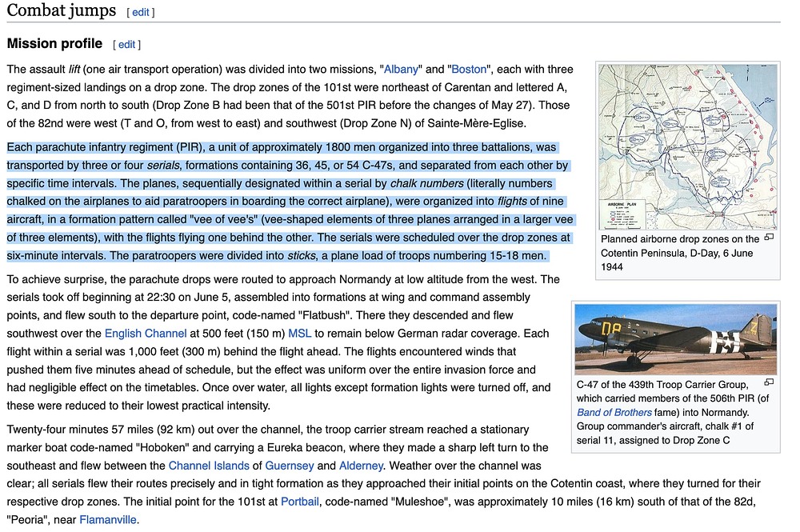The image size is (800, 532).
Task: Click edit link next to Combat jumps
Action: [140, 12]
